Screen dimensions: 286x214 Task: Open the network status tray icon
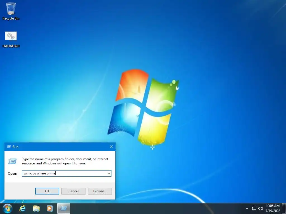point(254,208)
